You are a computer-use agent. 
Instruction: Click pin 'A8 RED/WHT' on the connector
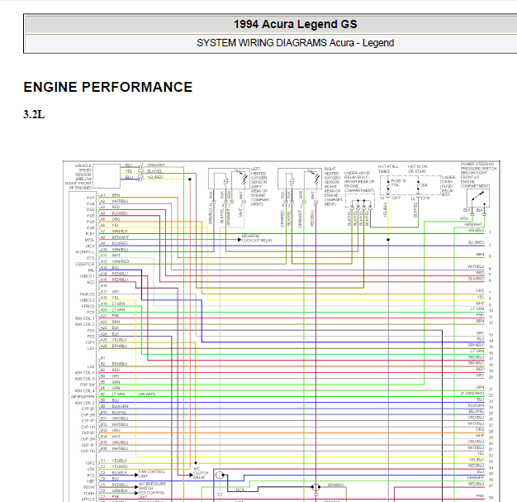point(115,237)
